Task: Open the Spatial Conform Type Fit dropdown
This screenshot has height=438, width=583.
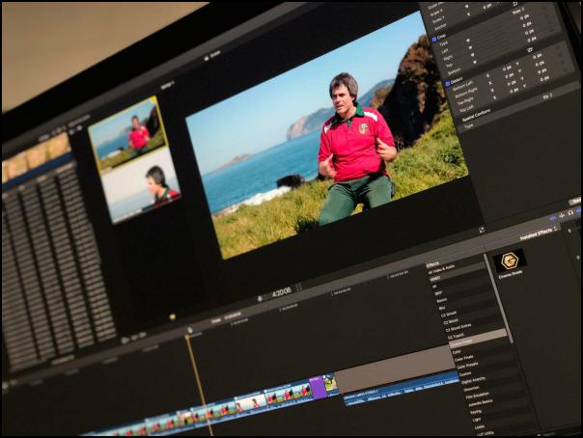Action: click(547, 96)
